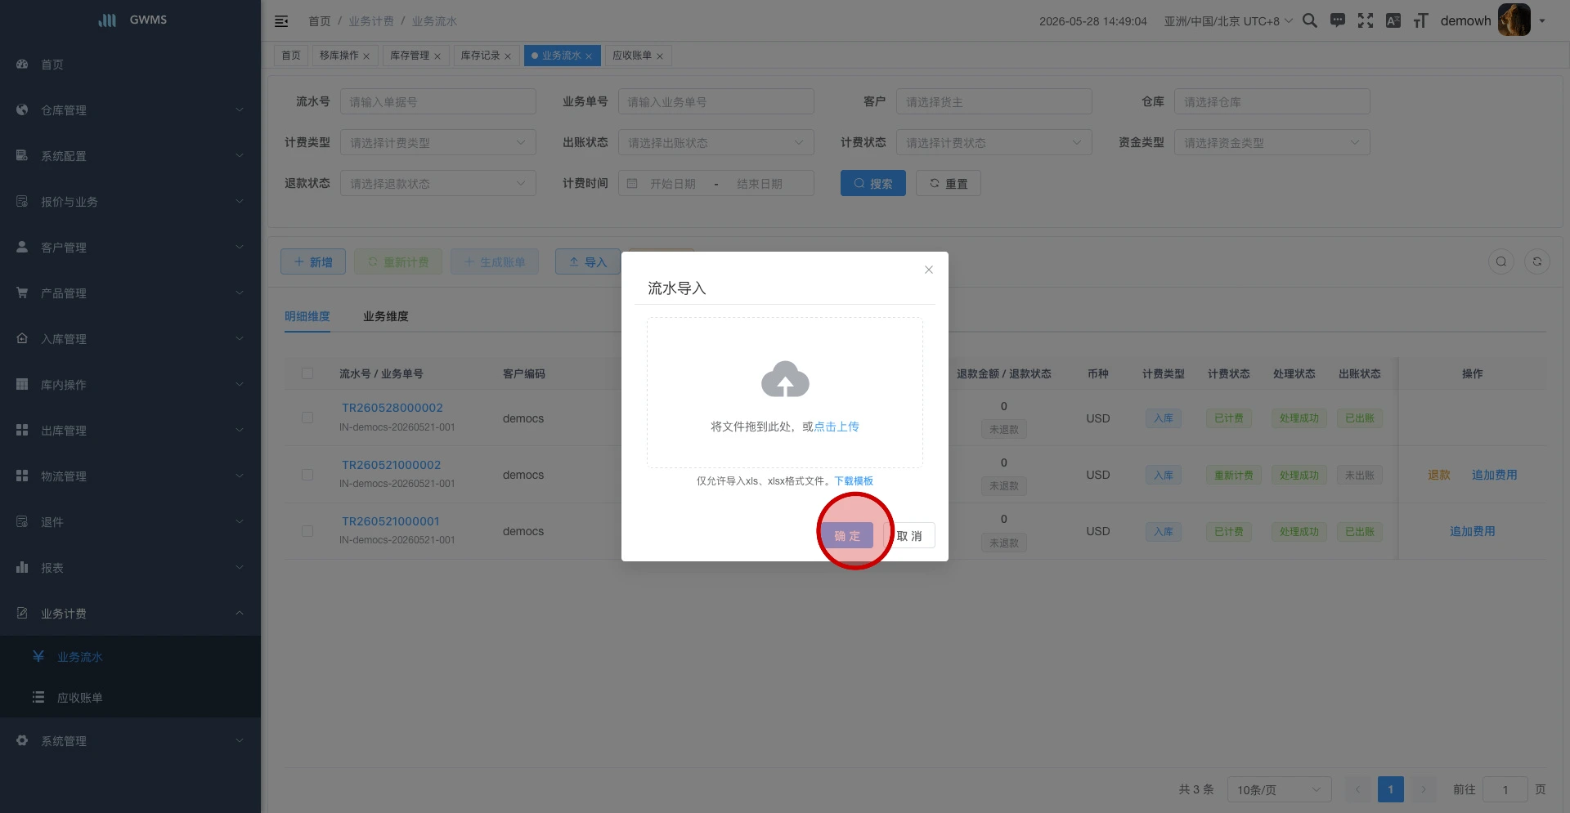The width and height of the screenshot is (1570, 813).
Task: Click the 下载模板 link
Action: [854, 481]
